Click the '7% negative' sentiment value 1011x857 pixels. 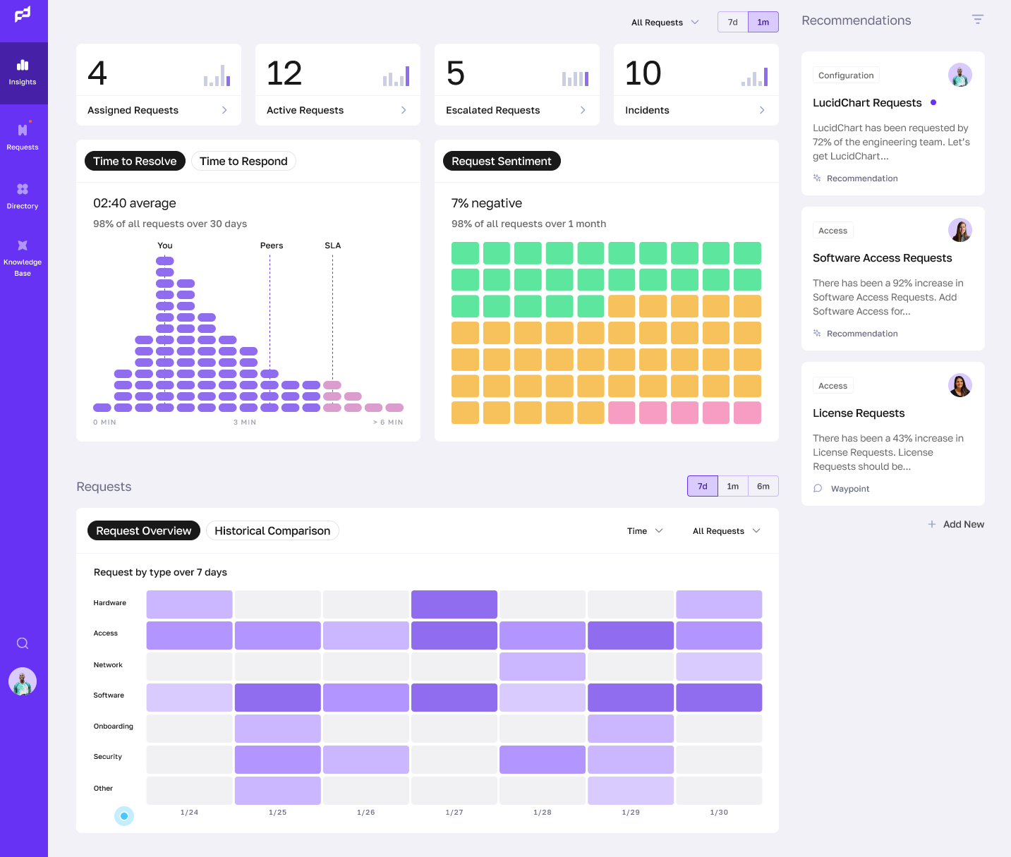click(x=487, y=203)
